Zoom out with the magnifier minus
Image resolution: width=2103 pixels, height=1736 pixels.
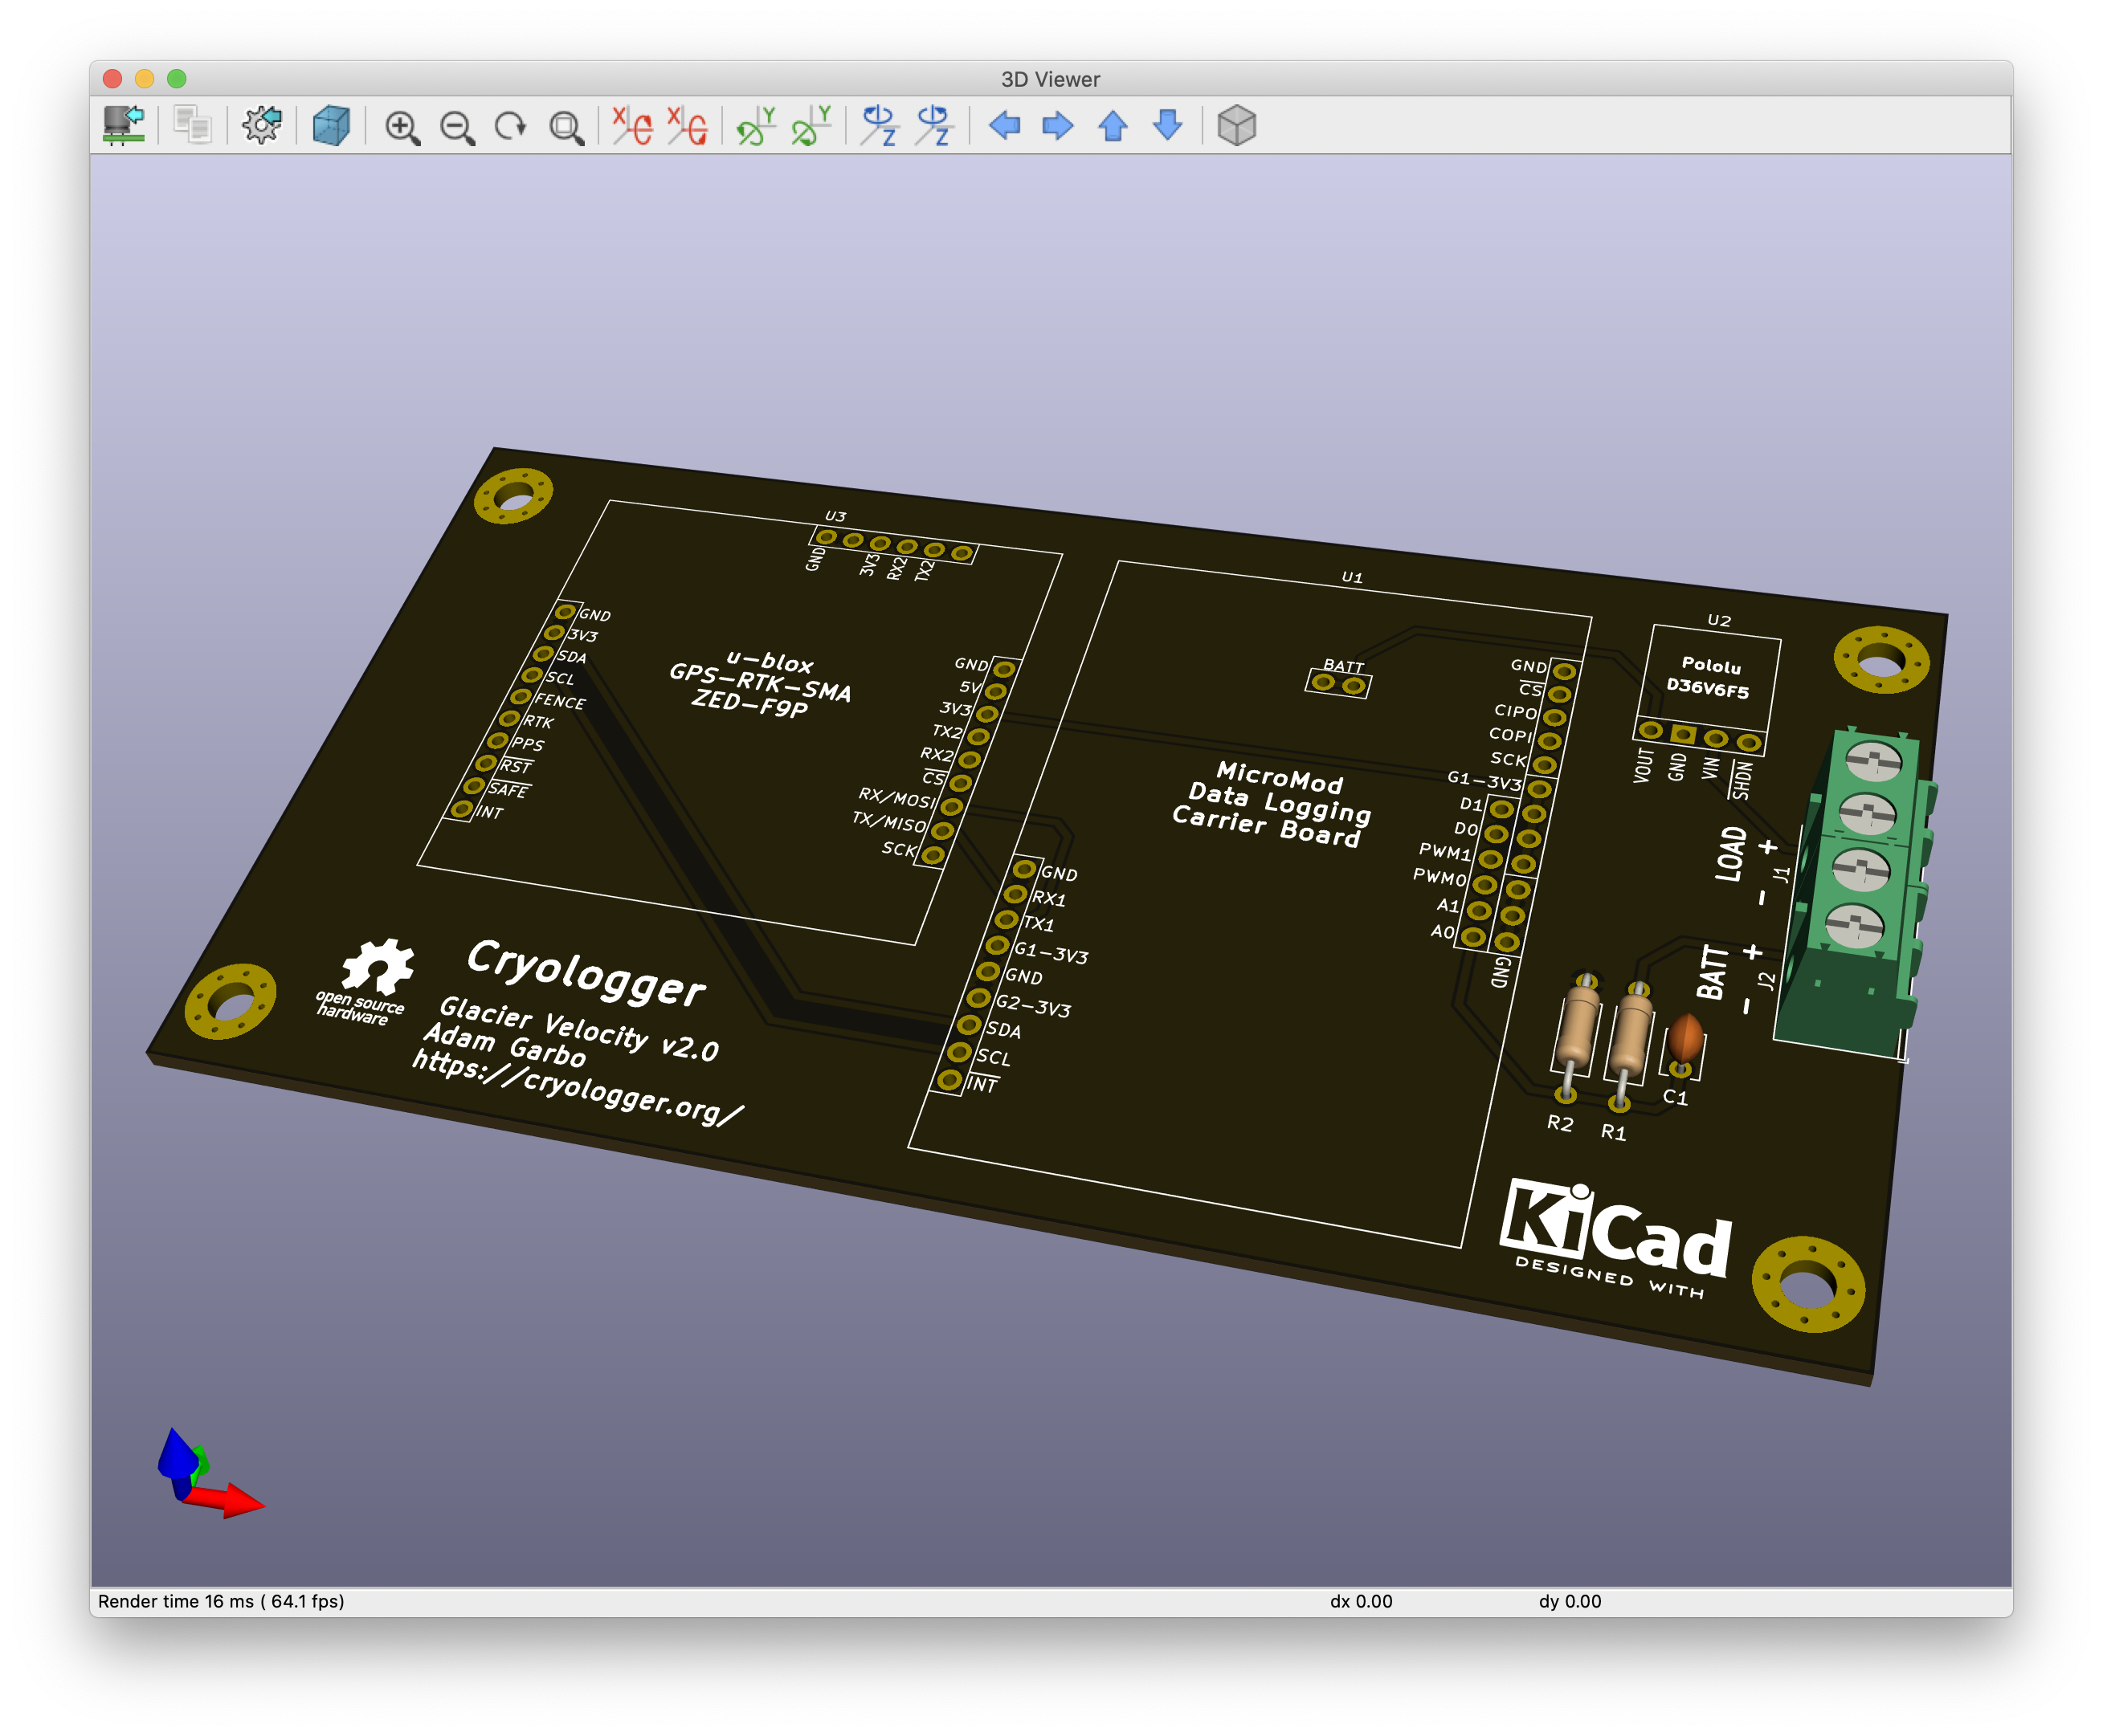point(457,127)
